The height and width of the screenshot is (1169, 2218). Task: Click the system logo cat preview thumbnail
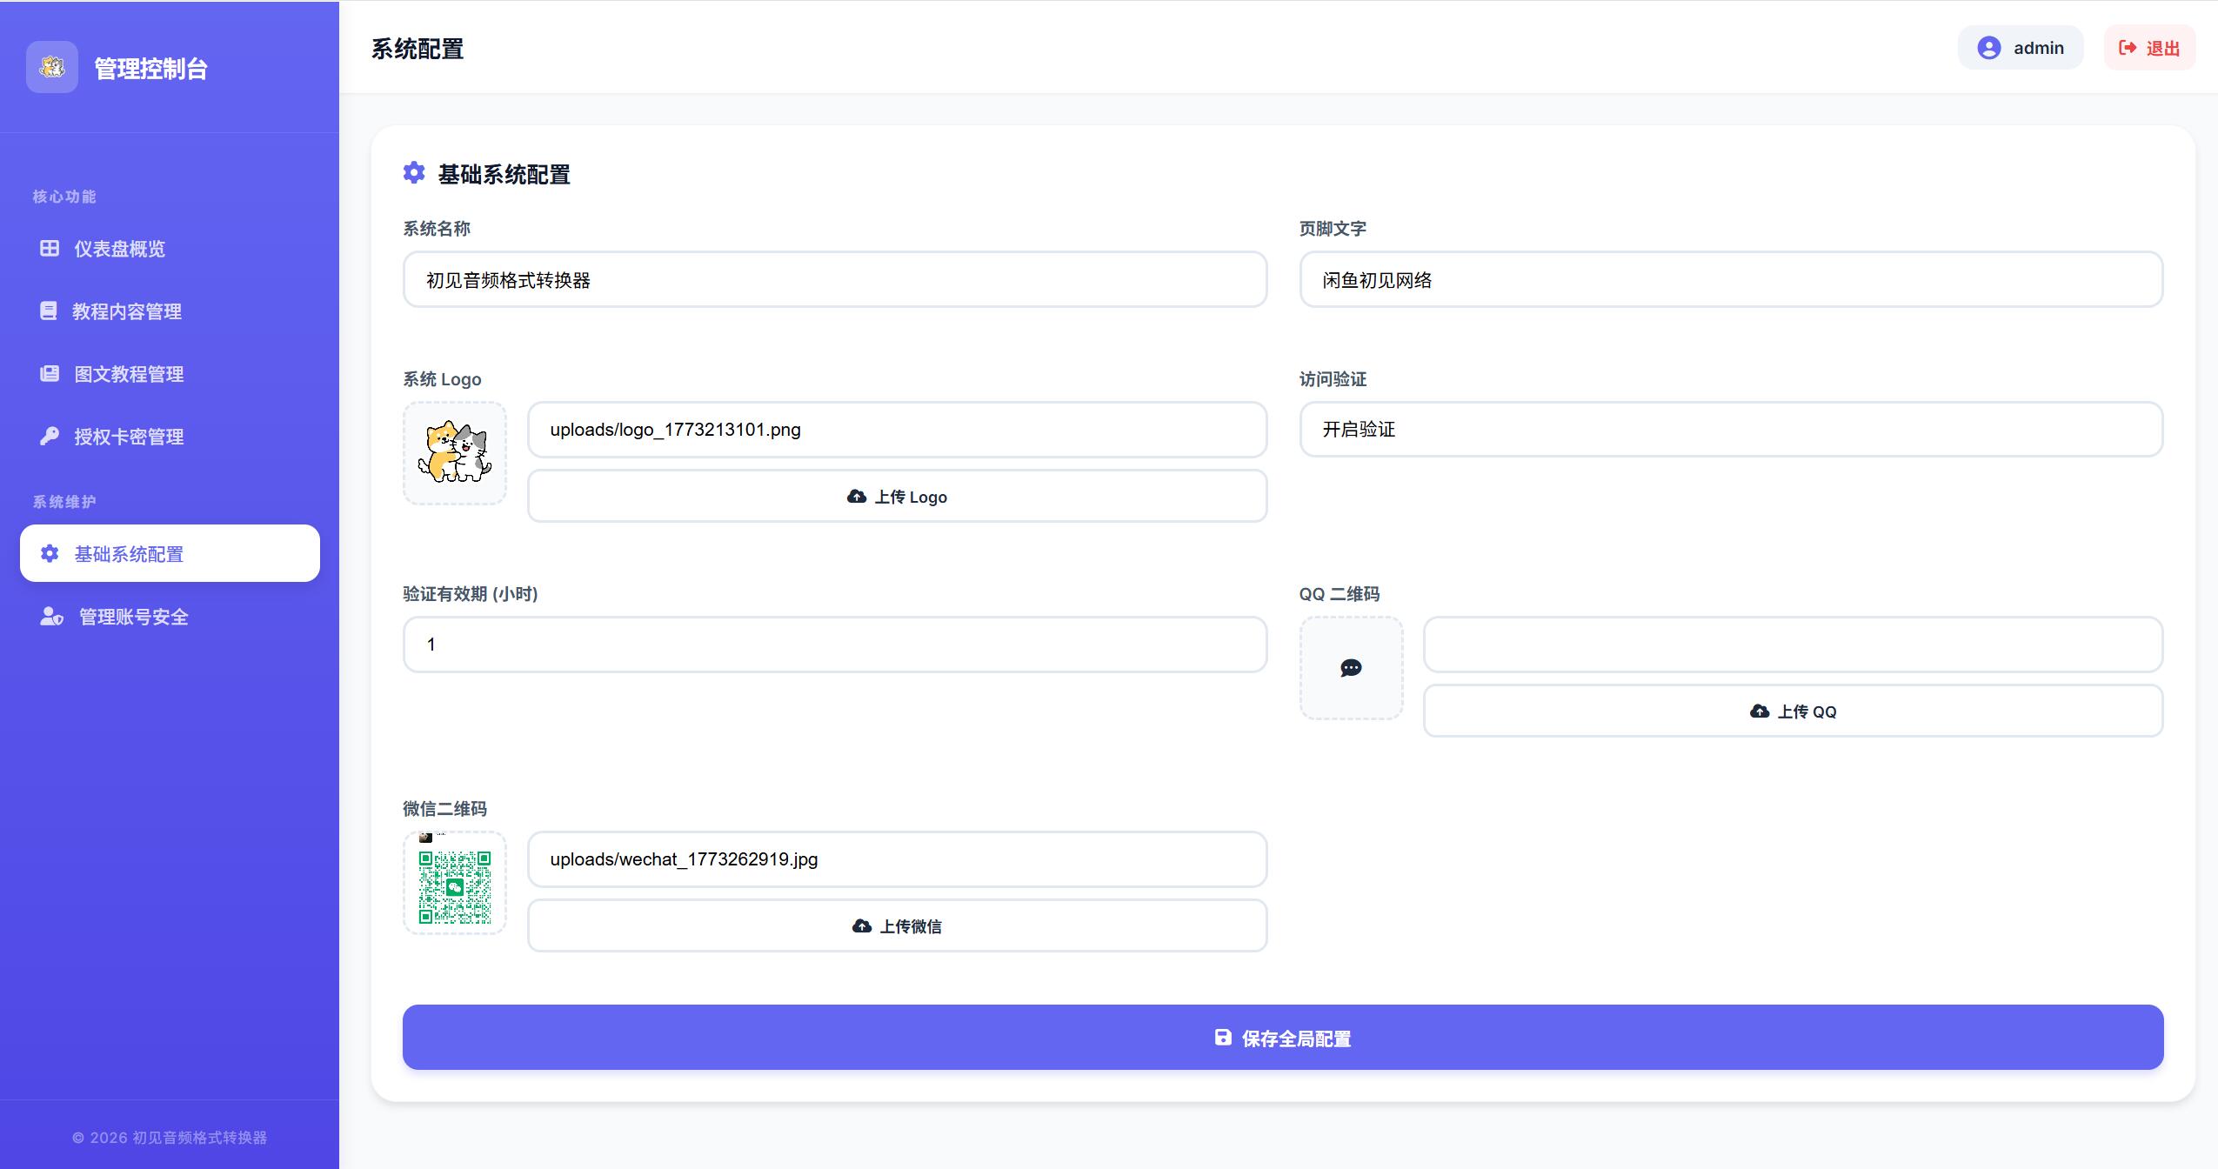coord(454,453)
